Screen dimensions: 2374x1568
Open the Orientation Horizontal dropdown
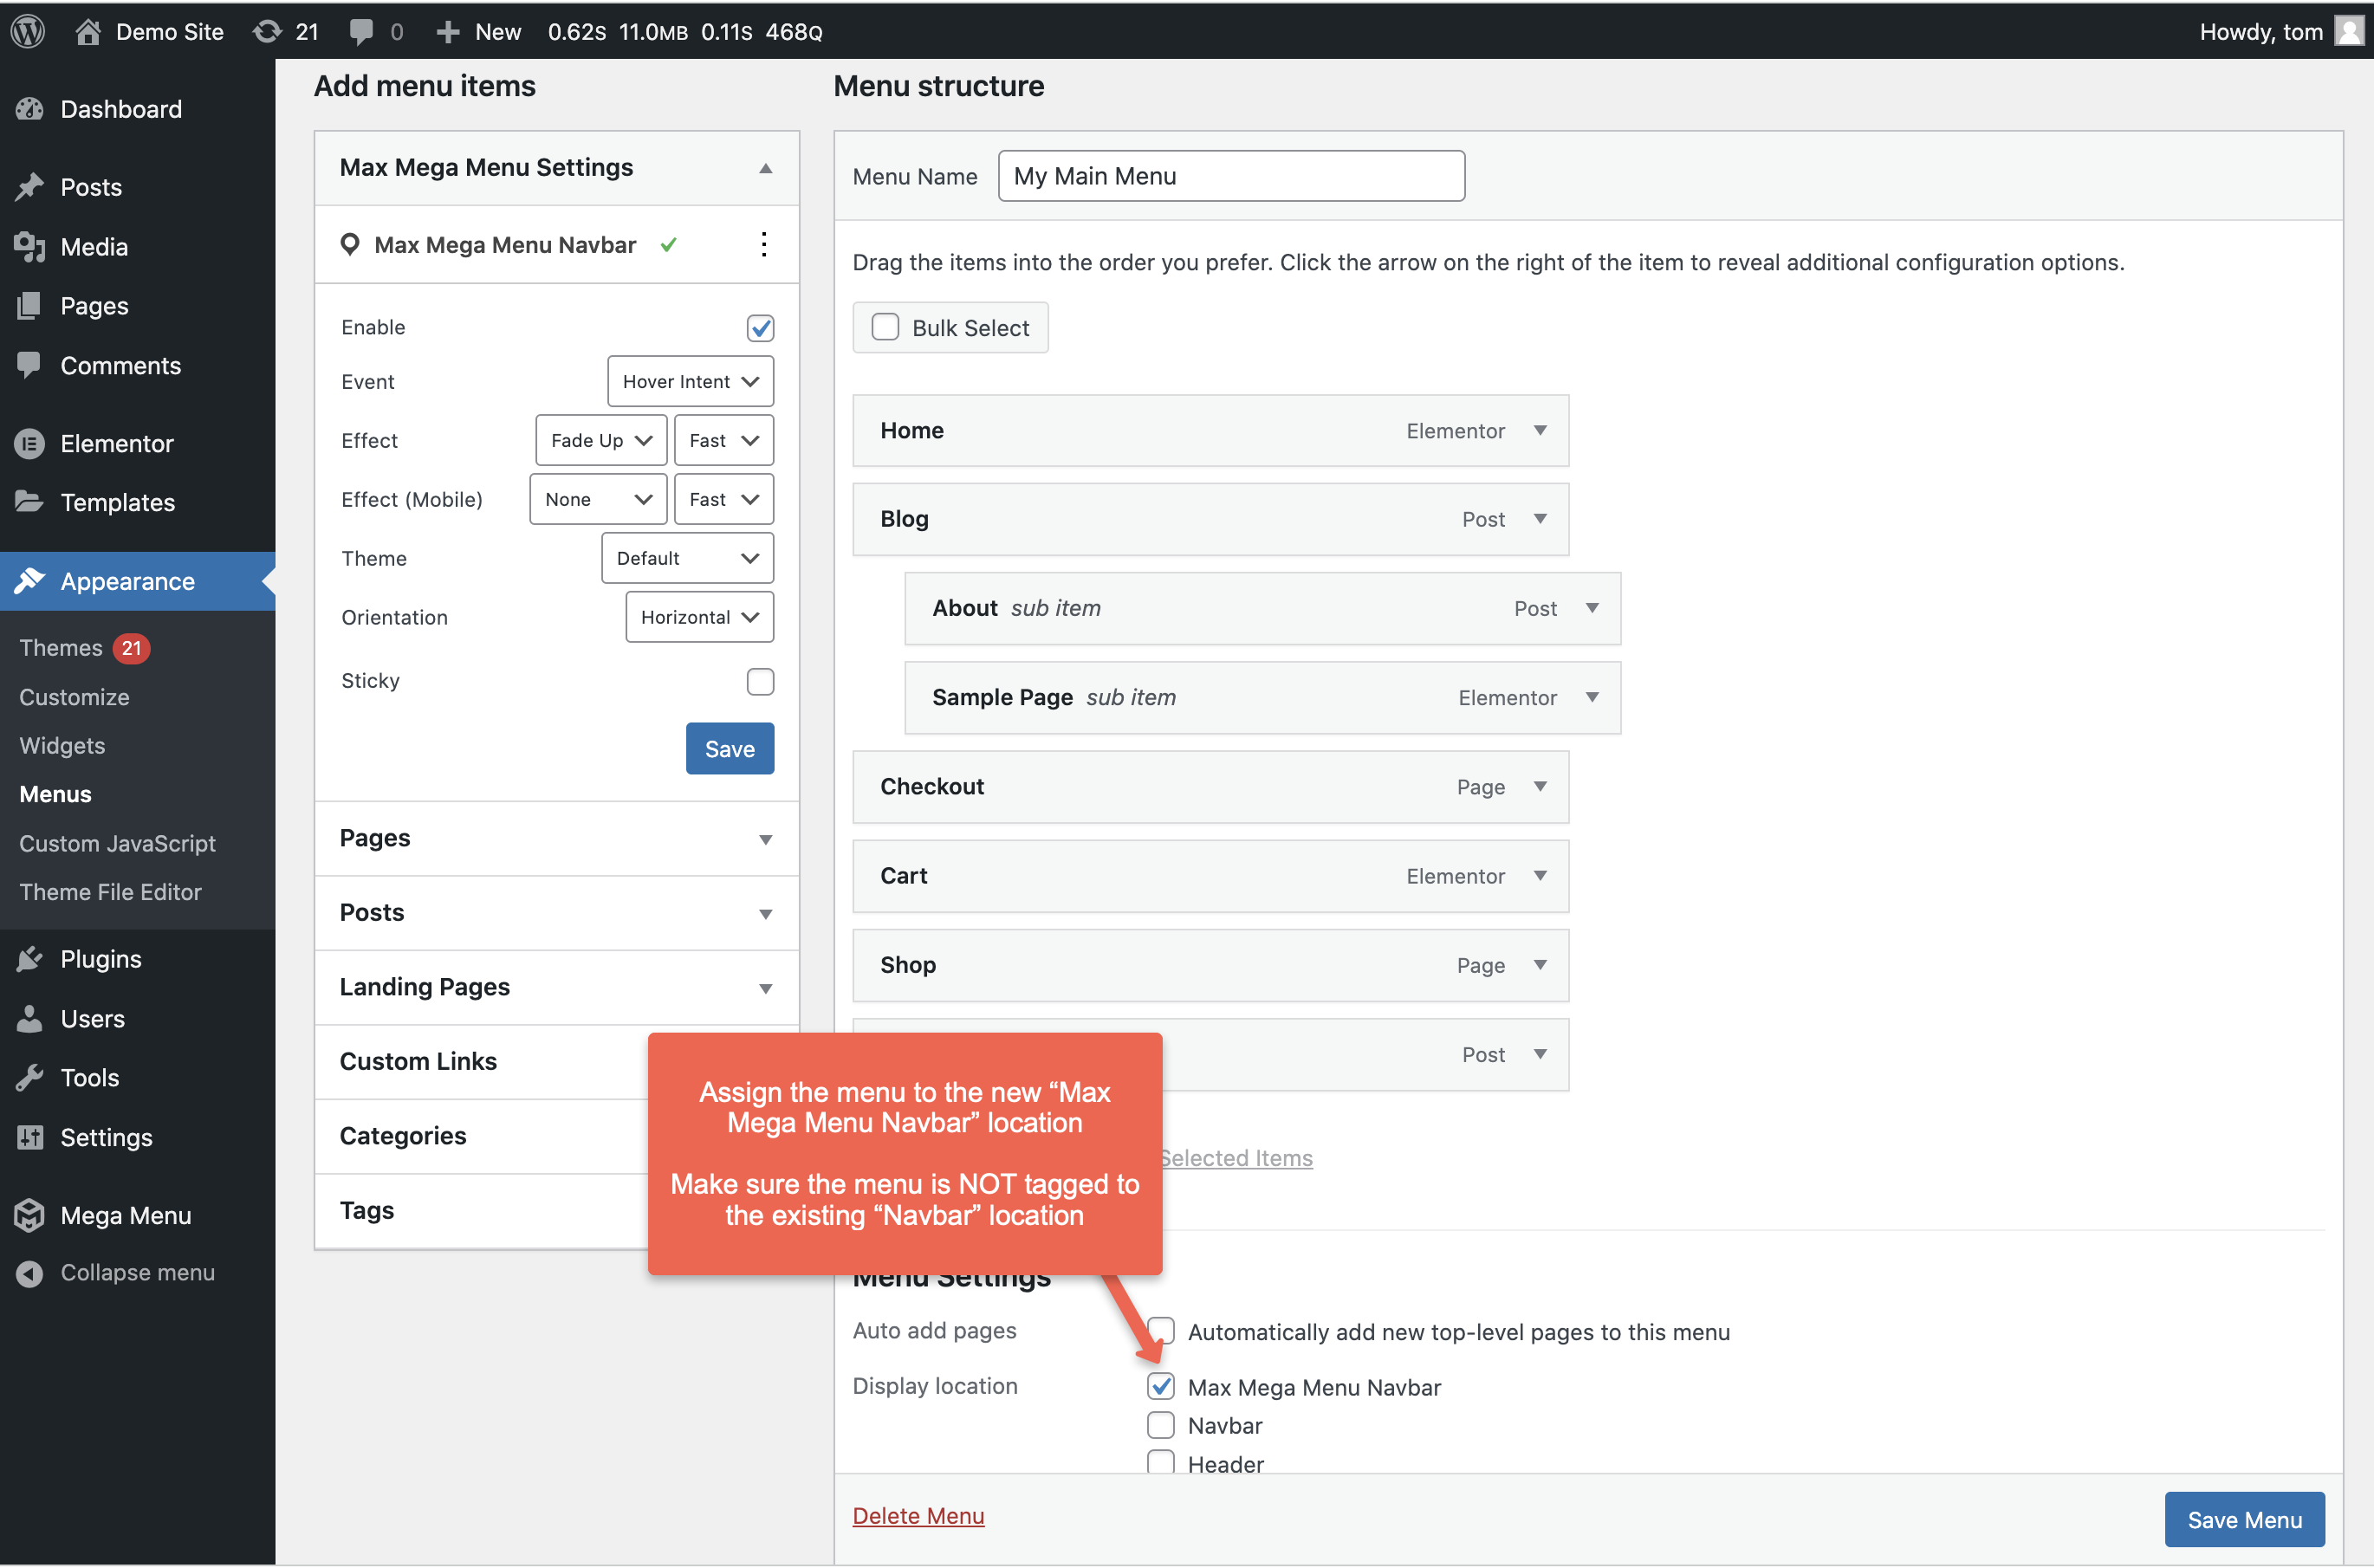tap(699, 617)
